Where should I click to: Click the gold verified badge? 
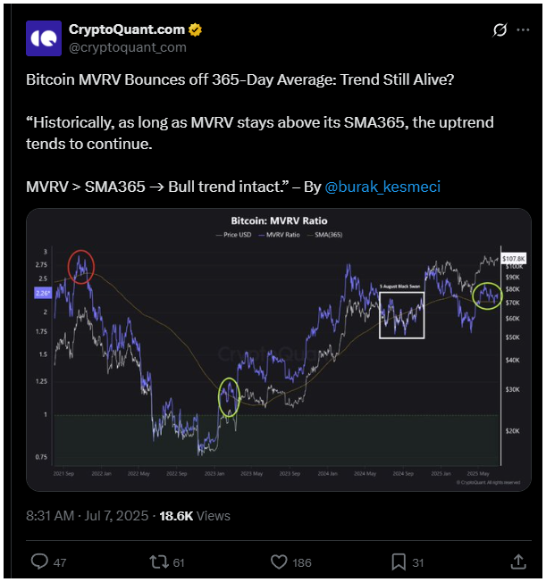click(x=195, y=29)
